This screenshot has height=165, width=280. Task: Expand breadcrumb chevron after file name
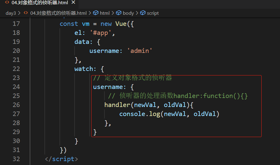90,13
